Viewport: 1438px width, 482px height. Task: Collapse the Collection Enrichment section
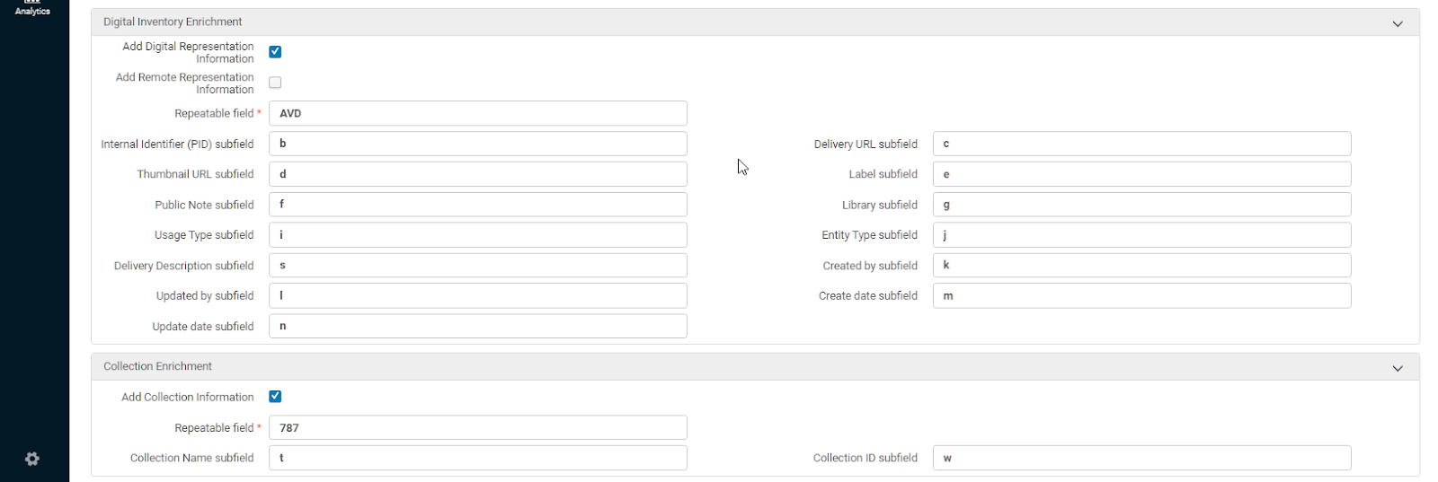point(1397,368)
